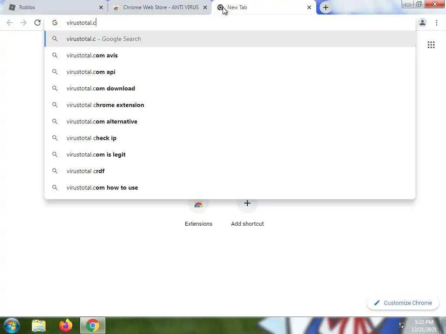The width and height of the screenshot is (446, 334).
Task: Select 'virustotal.c - Google Search' suggestion
Action: tap(230, 39)
